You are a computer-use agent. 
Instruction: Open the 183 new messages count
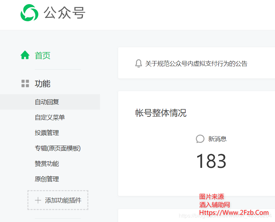tap(211, 161)
